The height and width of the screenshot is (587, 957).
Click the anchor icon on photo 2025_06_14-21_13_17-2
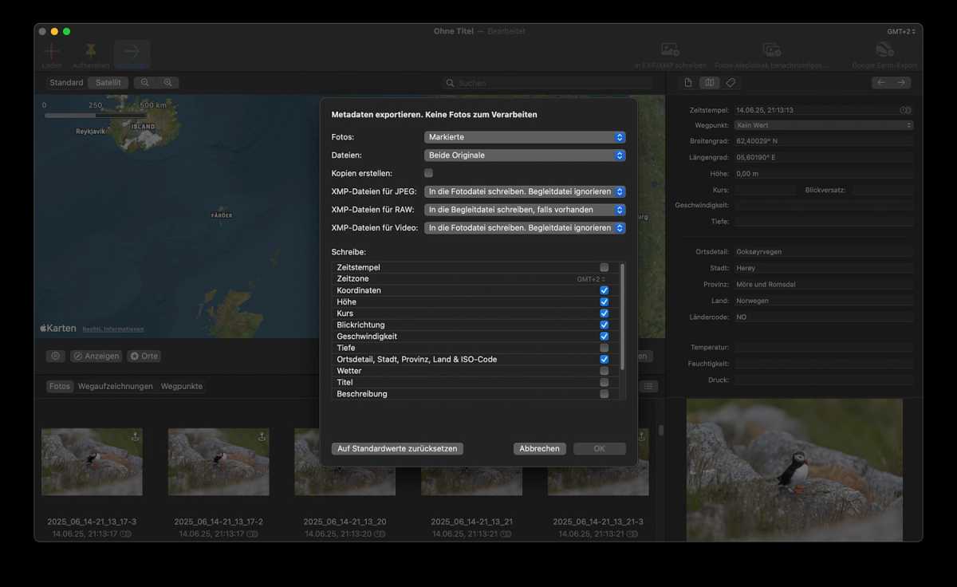[262, 436]
